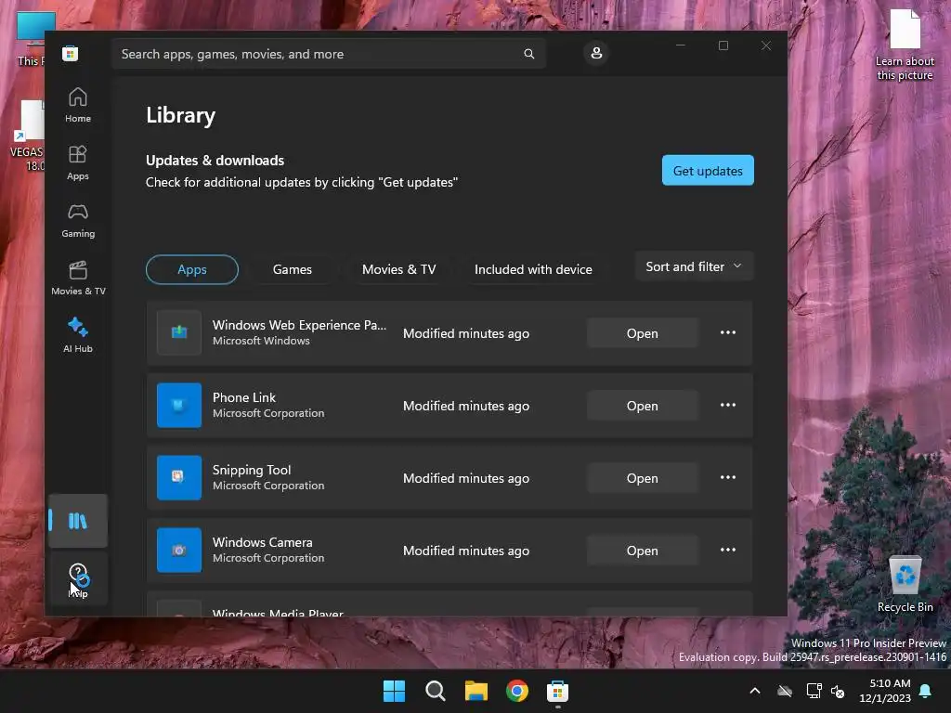Open the Snipping Tool app
This screenshot has height=713, width=951.
[643, 478]
